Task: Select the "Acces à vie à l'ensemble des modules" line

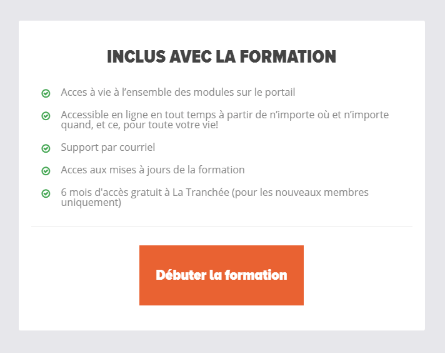Action: click(x=178, y=93)
